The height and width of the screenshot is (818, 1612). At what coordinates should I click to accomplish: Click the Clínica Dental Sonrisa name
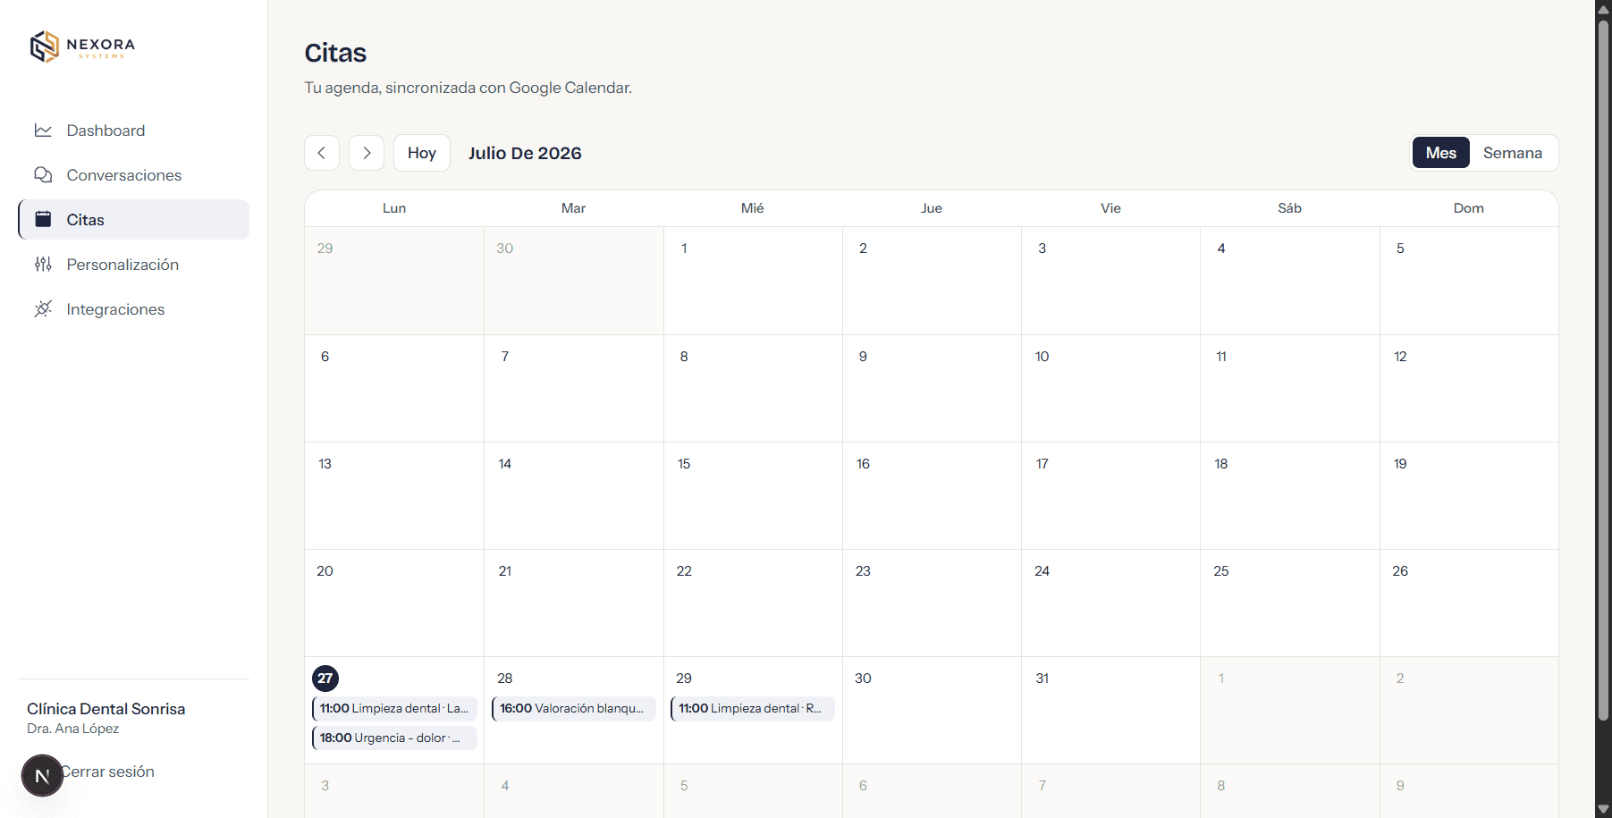pyautogui.click(x=106, y=709)
